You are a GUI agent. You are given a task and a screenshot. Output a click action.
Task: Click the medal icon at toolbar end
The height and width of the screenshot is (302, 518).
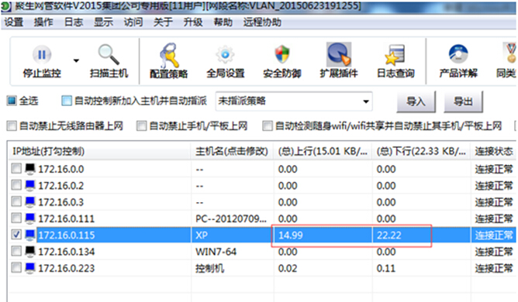(511, 53)
